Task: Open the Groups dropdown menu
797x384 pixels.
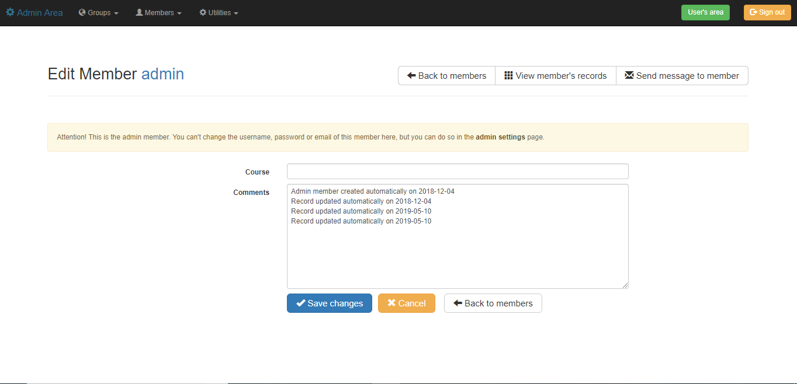Action: (x=99, y=13)
